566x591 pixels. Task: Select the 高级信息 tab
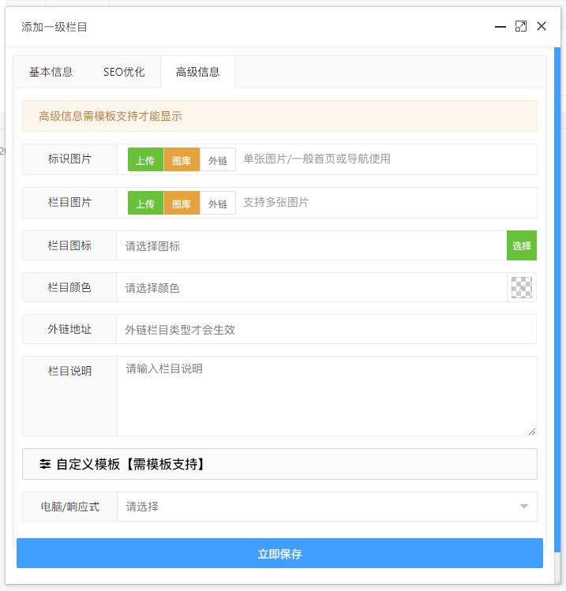click(197, 72)
